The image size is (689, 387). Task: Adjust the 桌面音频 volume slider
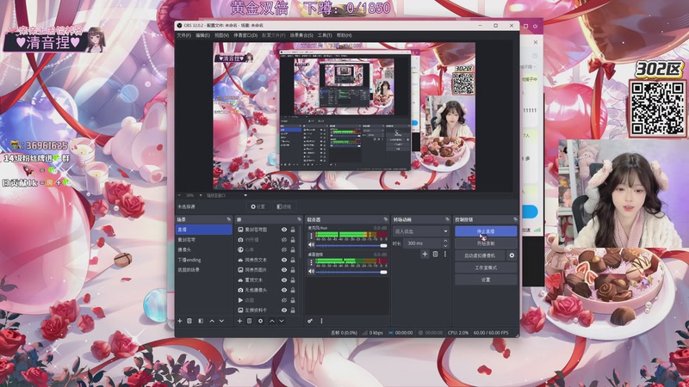[x=351, y=272]
